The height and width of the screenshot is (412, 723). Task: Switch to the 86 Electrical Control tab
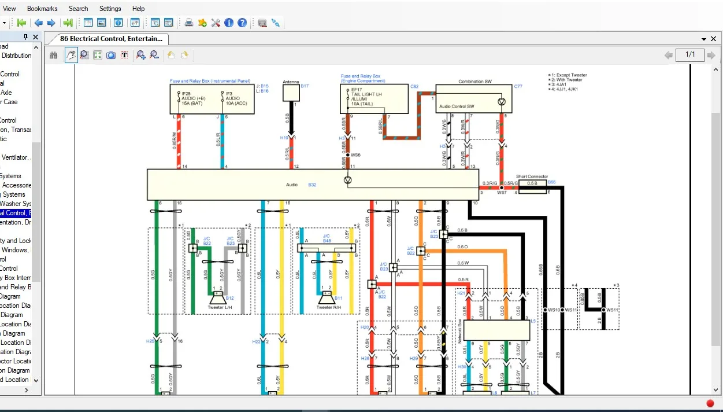tap(113, 39)
